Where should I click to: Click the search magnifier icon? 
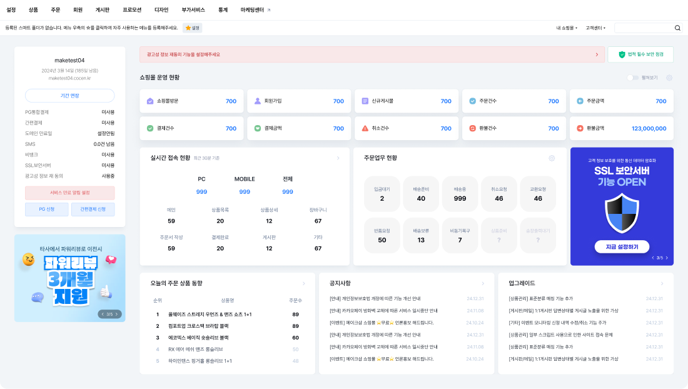(677, 28)
